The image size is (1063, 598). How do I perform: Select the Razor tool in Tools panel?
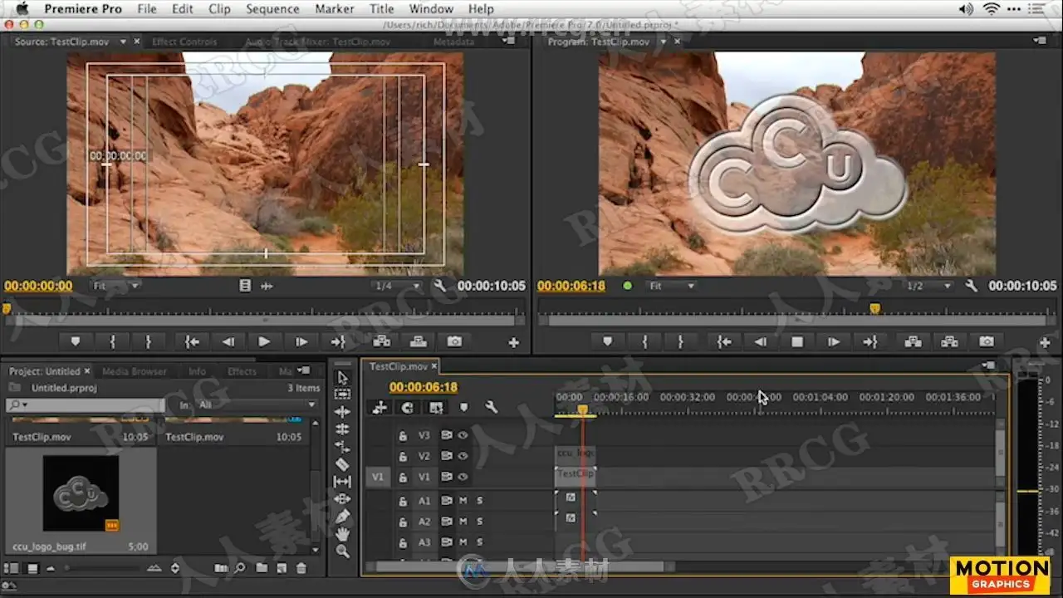pos(342,464)
